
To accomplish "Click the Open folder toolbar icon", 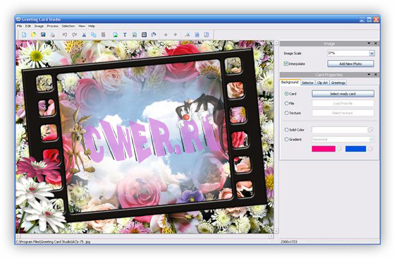I will pos(34,35).
